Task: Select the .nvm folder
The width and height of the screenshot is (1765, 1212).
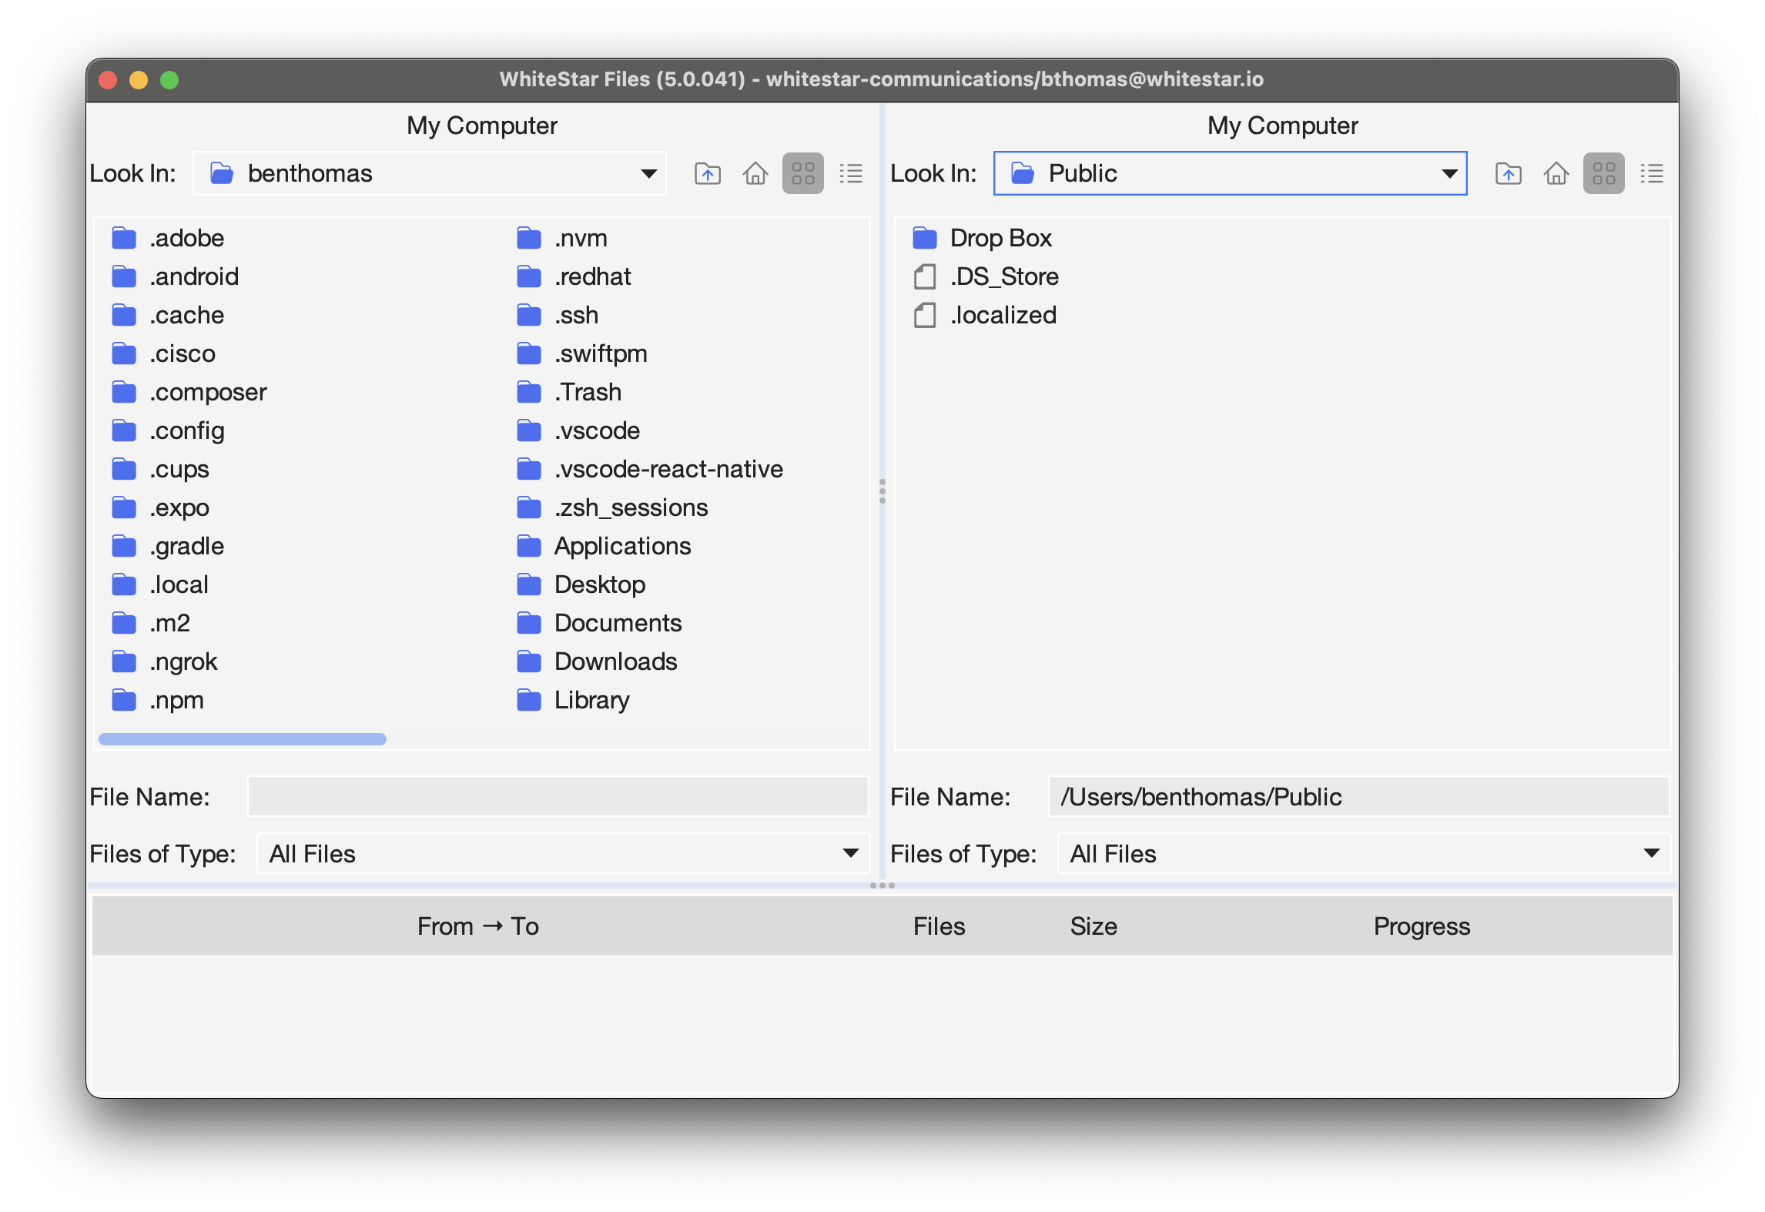Action: click(x=562, y=238)
